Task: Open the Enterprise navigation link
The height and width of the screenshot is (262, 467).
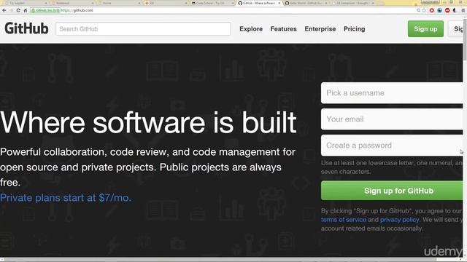Action: pyautogui.click(x=320, y=29)
